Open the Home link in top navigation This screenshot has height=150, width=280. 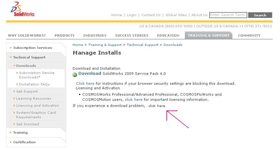(116, 15)
